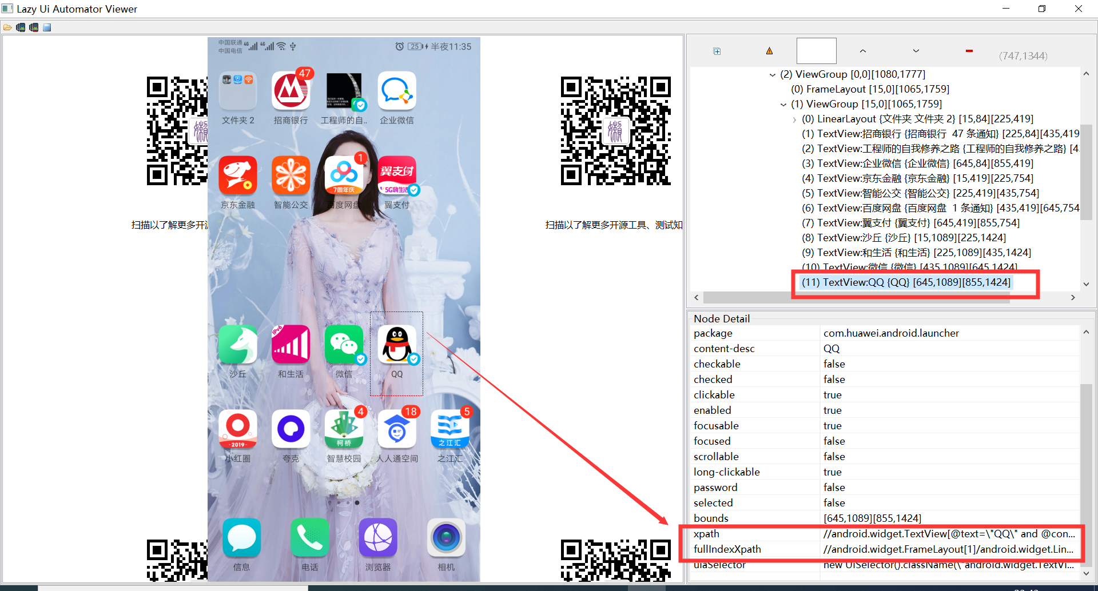
Task: Collapse the (1) ViewGroup tree node
Action: tap(783, 105)
